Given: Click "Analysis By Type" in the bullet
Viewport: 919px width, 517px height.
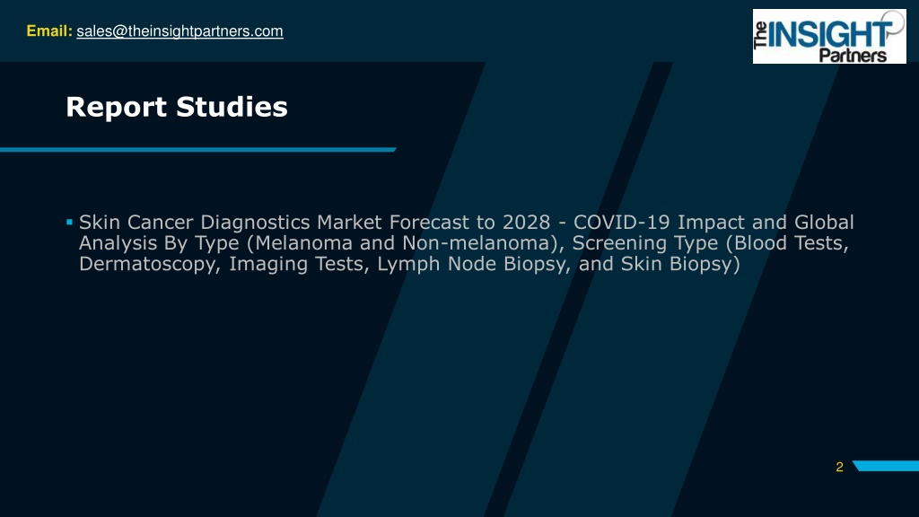Looking at the screenshot, I should click(x=159, y=243).
